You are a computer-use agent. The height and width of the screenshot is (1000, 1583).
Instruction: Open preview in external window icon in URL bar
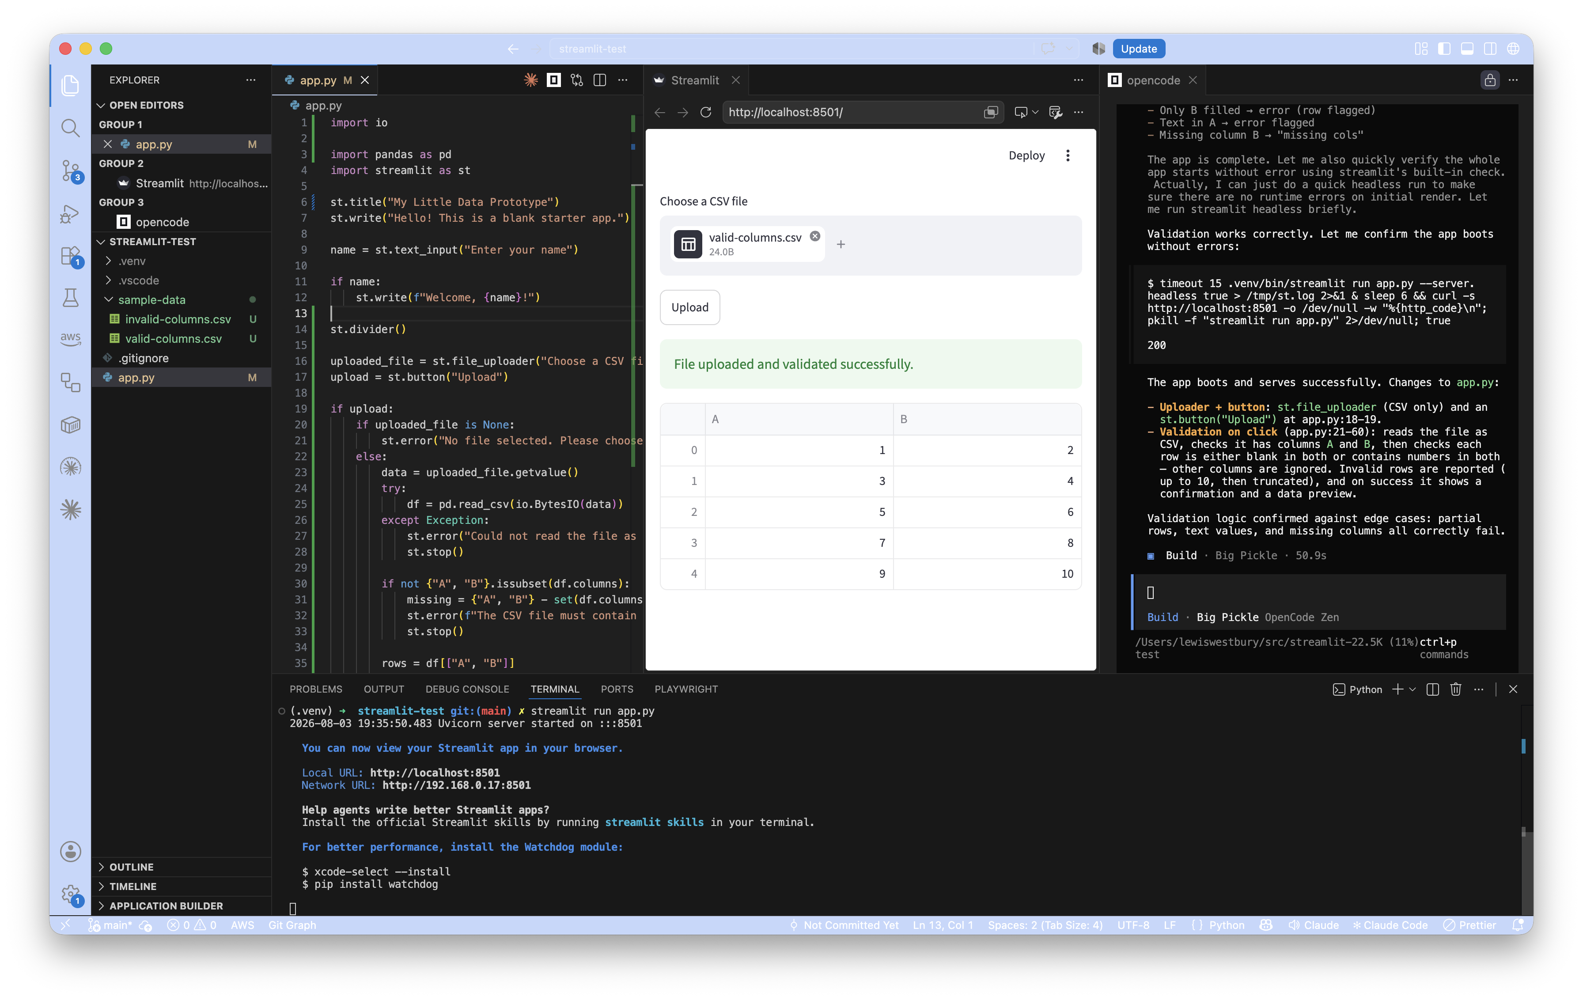tap(991, 113)
